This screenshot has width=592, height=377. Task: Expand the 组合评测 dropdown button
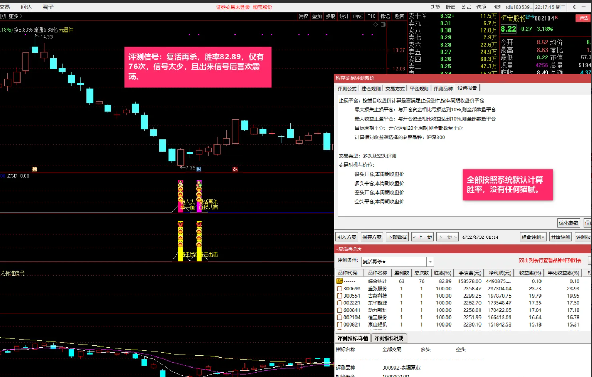pyautogui.click(x=533, y=237)
